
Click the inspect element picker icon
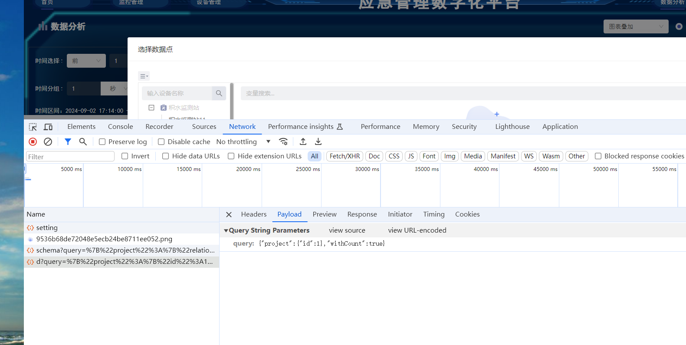point(33,127)
